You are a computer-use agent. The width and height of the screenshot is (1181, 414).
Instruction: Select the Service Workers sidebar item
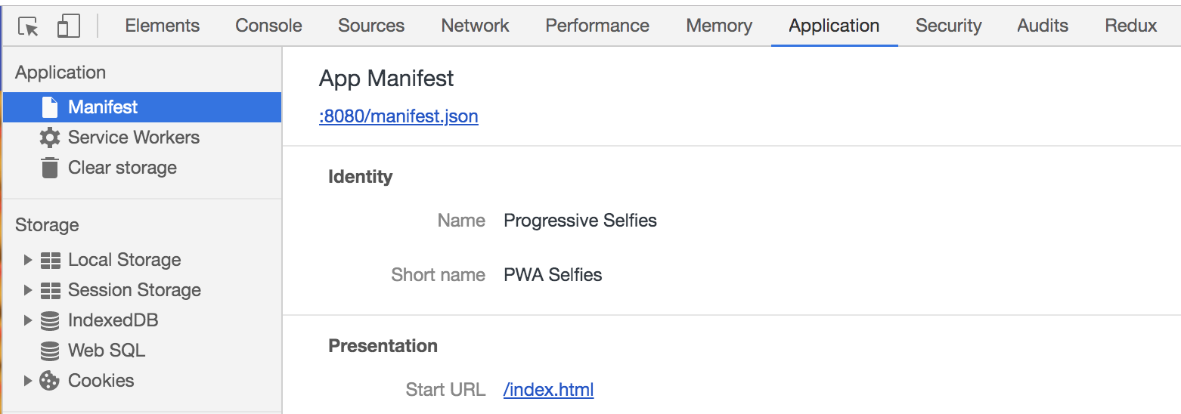click(x=134, y=137)
